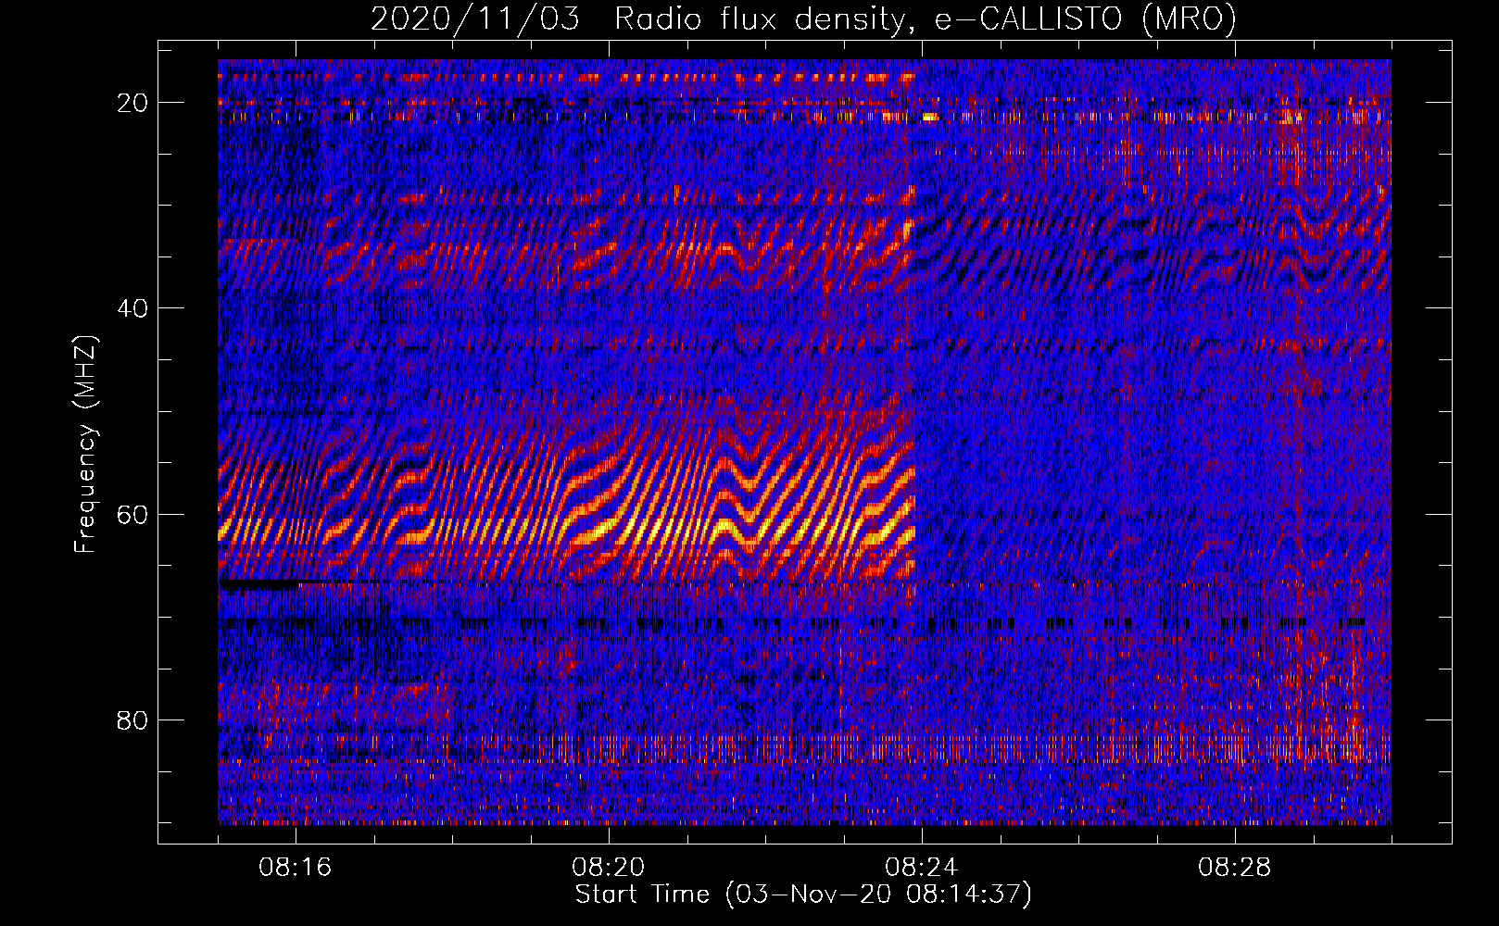Click the bright V-shaped fringe pattern near 60 MHz
The height and width of the screenshot is (926, 1499).
747,507
